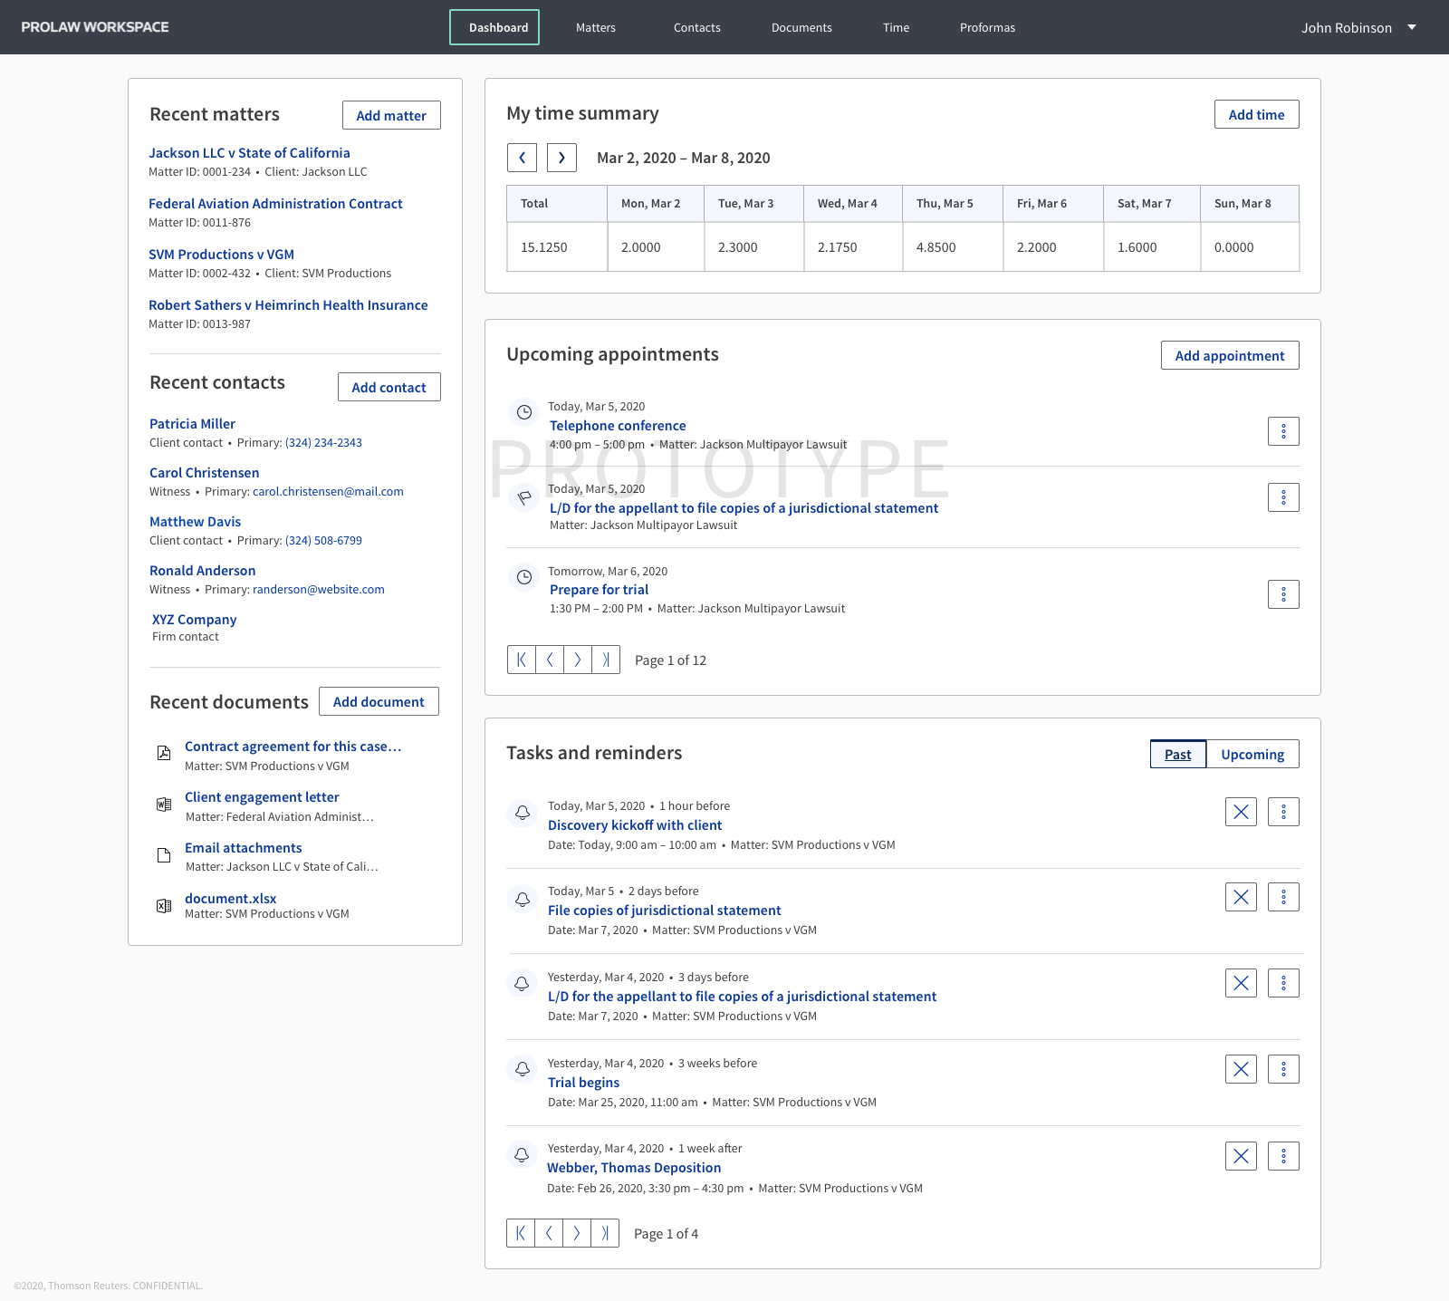Click the clock icon beside Prepare for trial

(x=523, y=577)
